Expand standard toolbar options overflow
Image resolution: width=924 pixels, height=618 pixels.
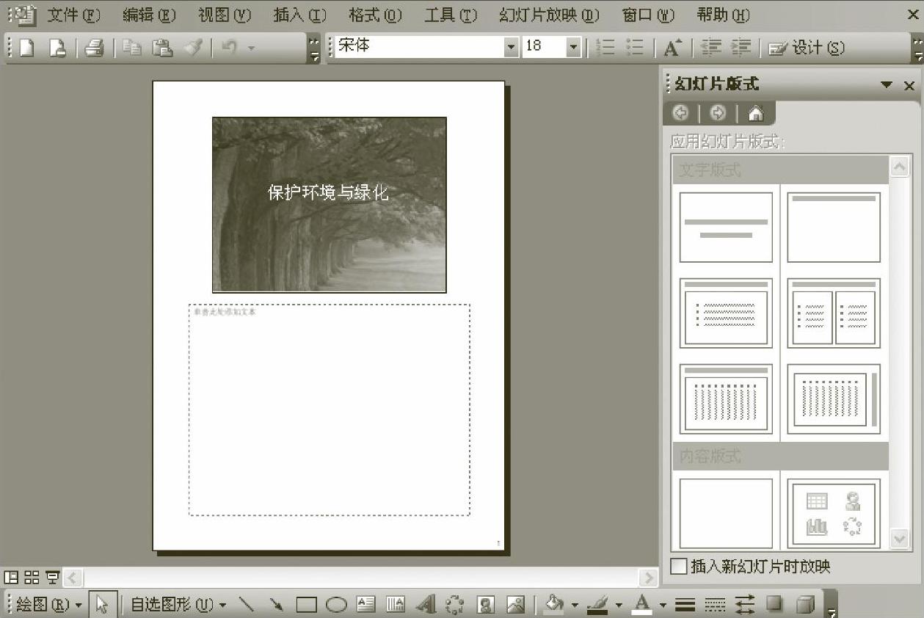(314, 48)
